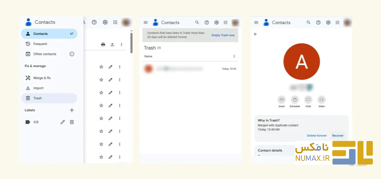The width and height of the screenshot is (381, 179).
Task: Add a new label with plus icon
Action: [x=72, y=110]
